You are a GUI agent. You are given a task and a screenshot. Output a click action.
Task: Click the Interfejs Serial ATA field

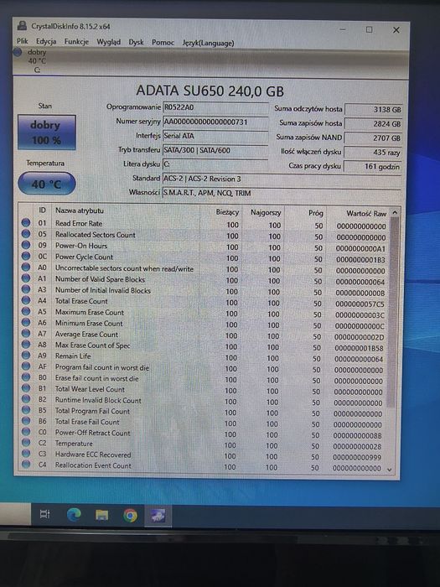[x=215, y=136]
